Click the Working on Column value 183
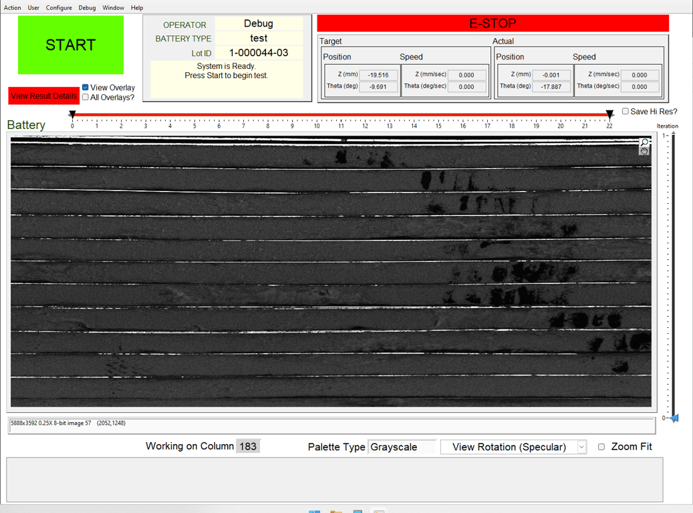693x513 pixels. [x=248, y=446]
